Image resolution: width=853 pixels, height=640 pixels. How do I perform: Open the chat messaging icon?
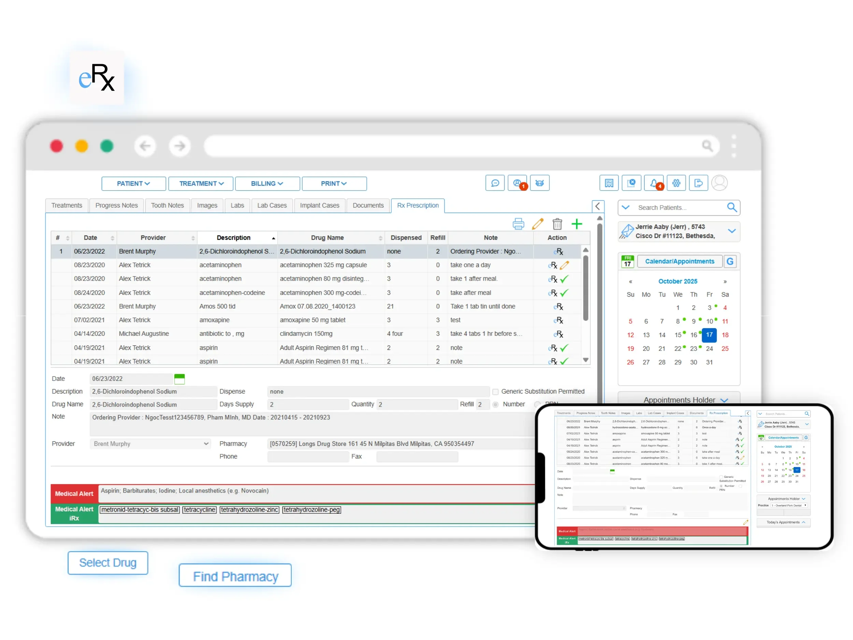coord(495,183)
